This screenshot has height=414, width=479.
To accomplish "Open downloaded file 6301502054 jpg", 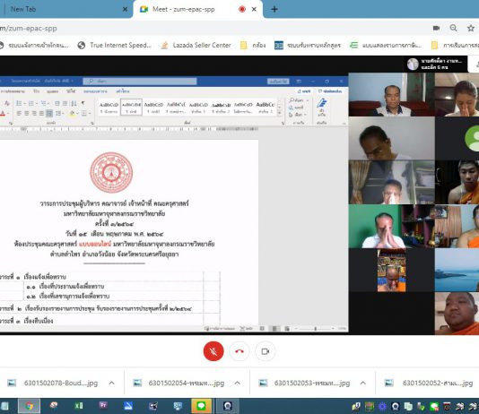I will tap(179, 383).
